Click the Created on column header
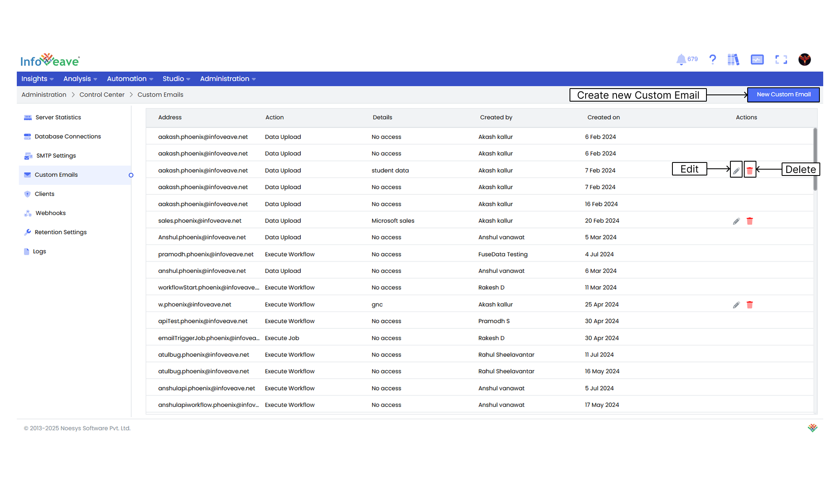 604,118
